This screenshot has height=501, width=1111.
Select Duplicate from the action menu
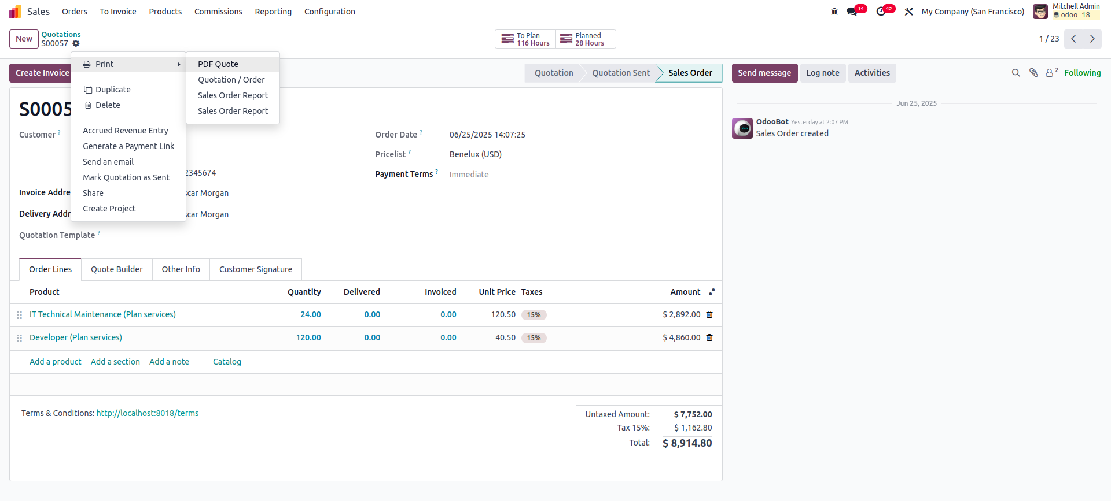pos(128,90)
